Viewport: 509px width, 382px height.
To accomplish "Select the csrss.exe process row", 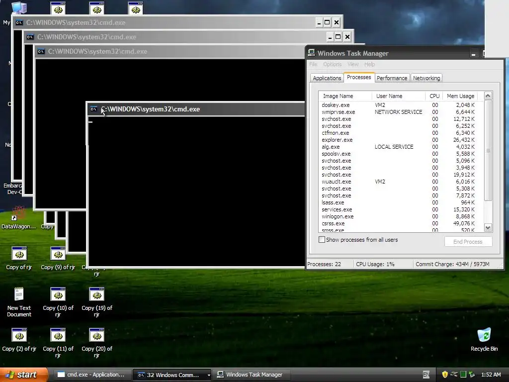I will (398, 223).
